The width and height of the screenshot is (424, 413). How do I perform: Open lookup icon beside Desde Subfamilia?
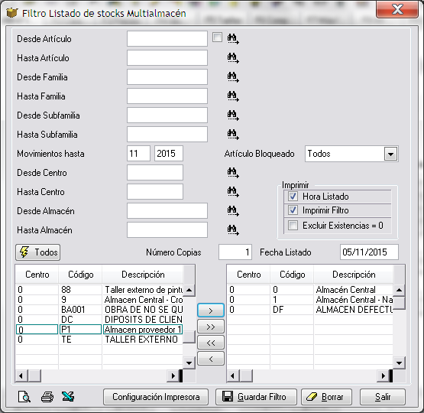click(x=233, y=115)
